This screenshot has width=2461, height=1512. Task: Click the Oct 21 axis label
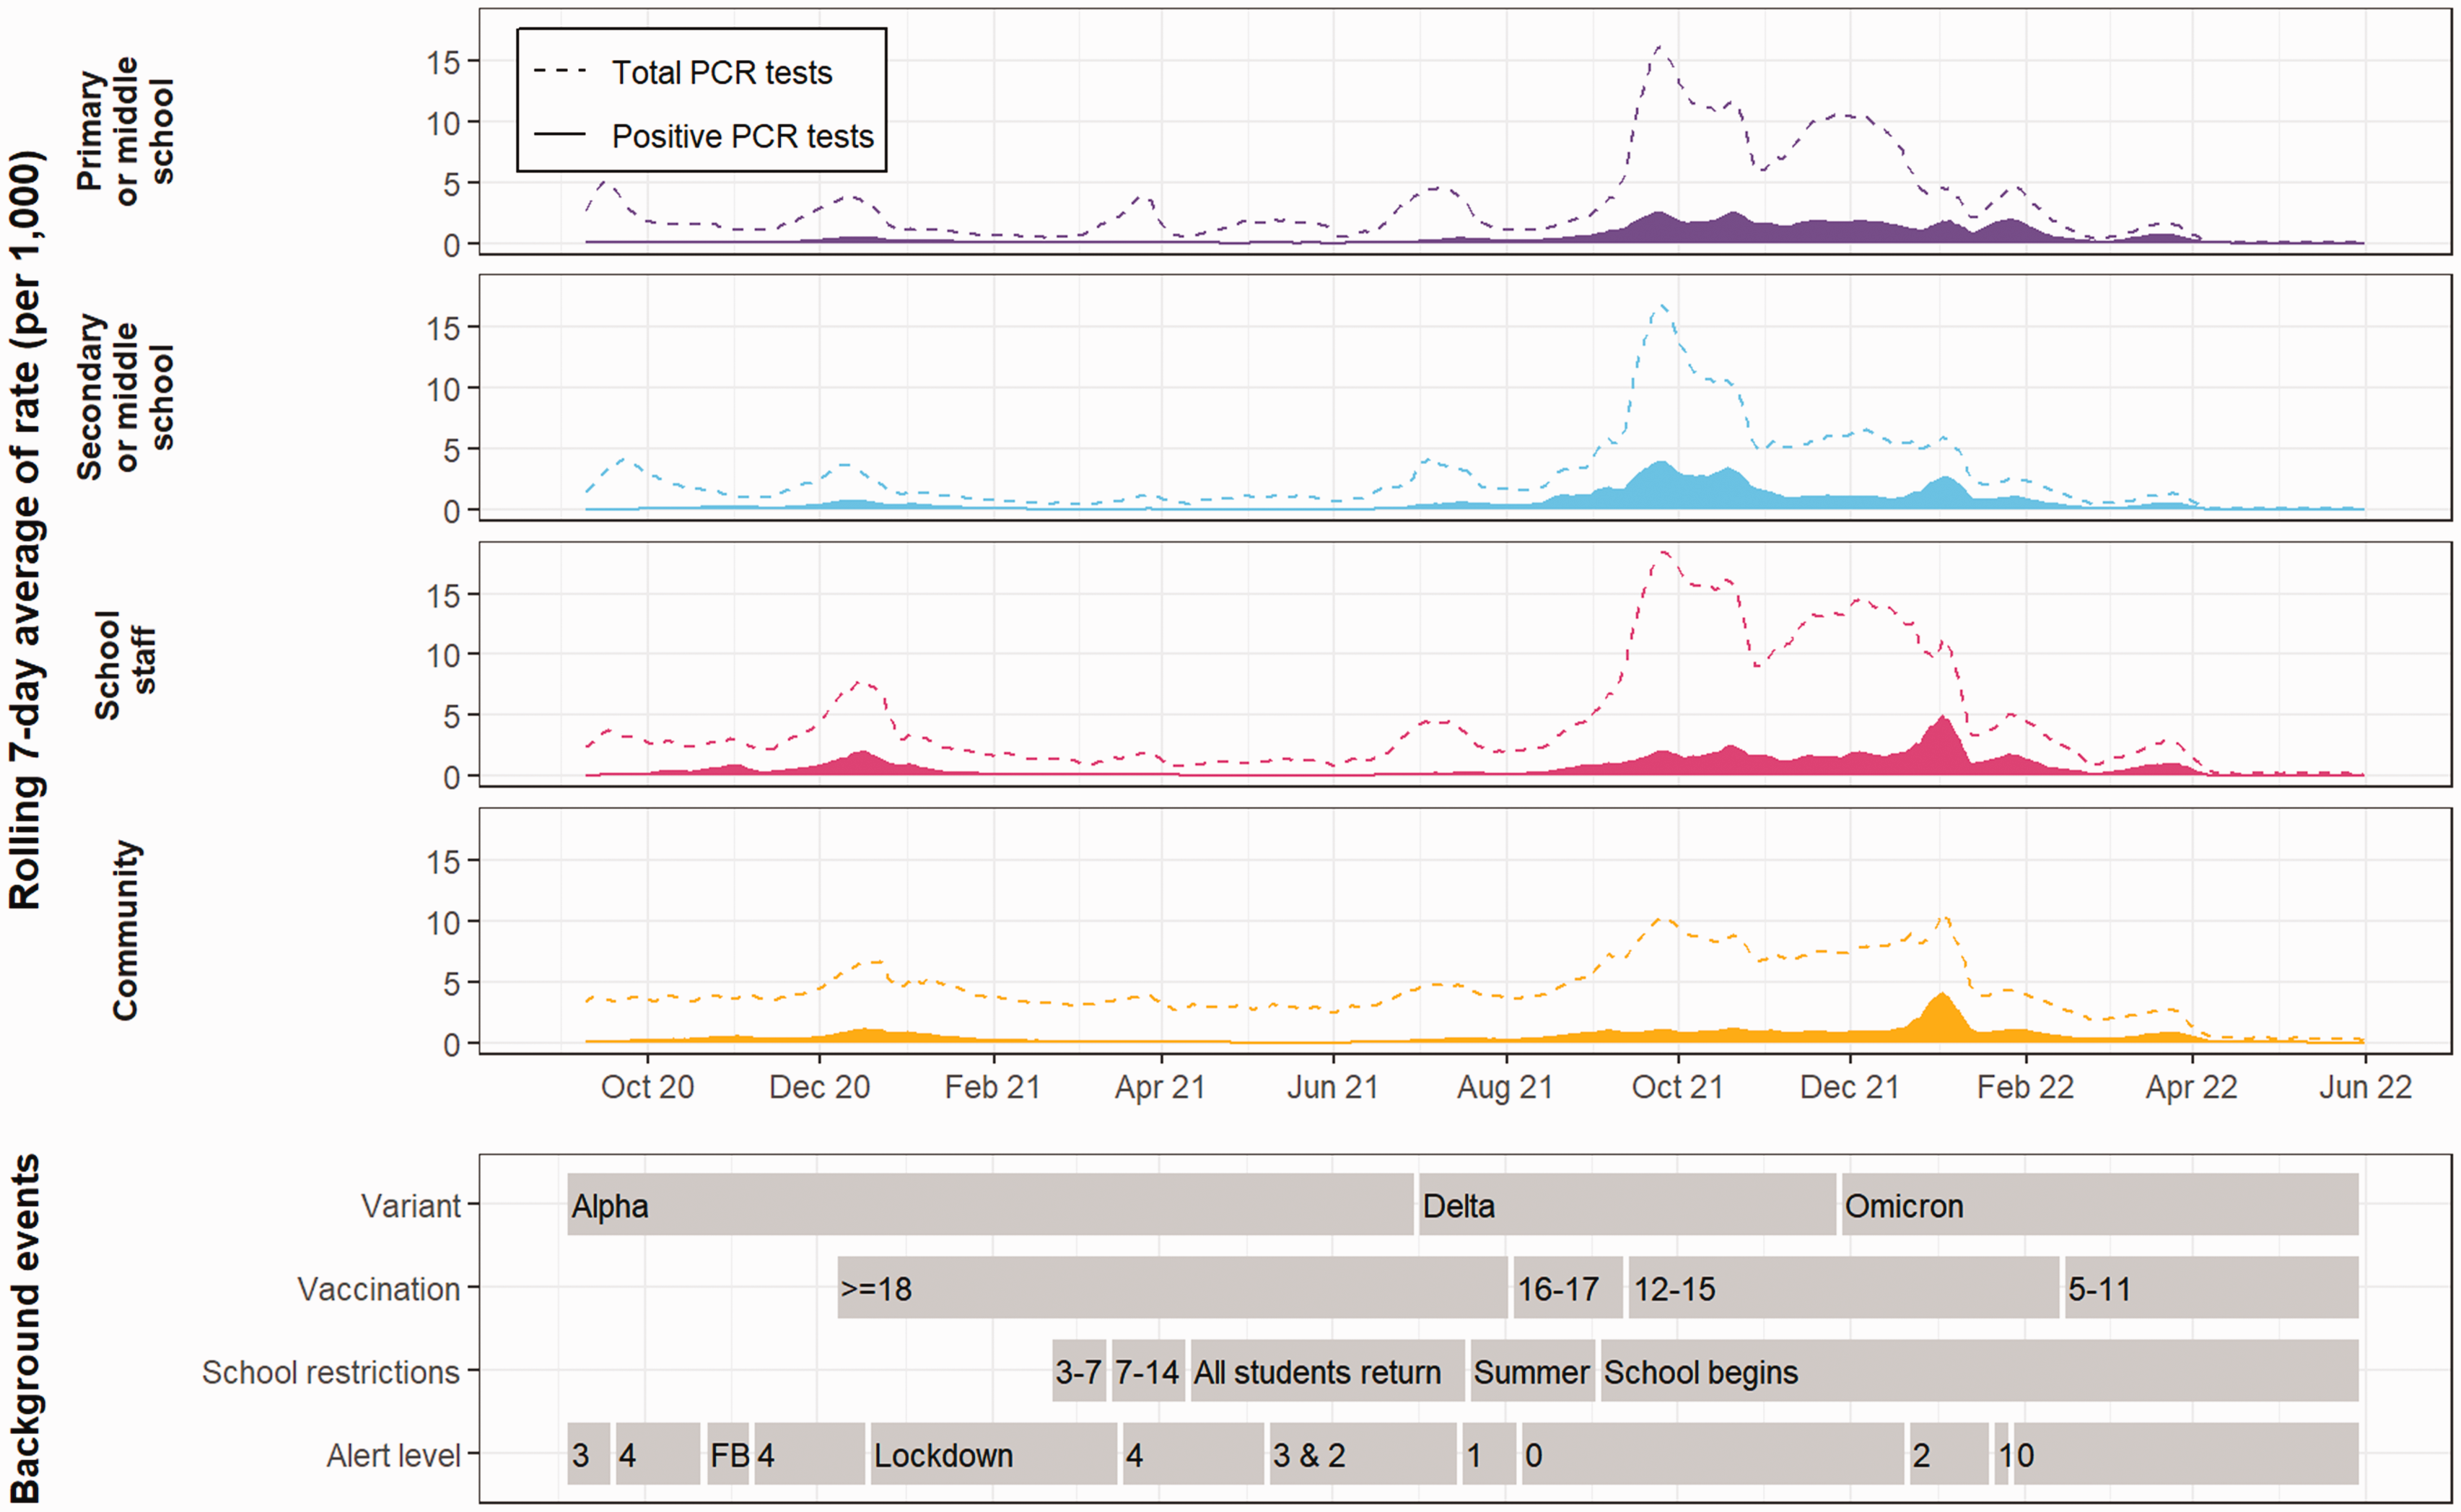click(x=1677, y=1087)
